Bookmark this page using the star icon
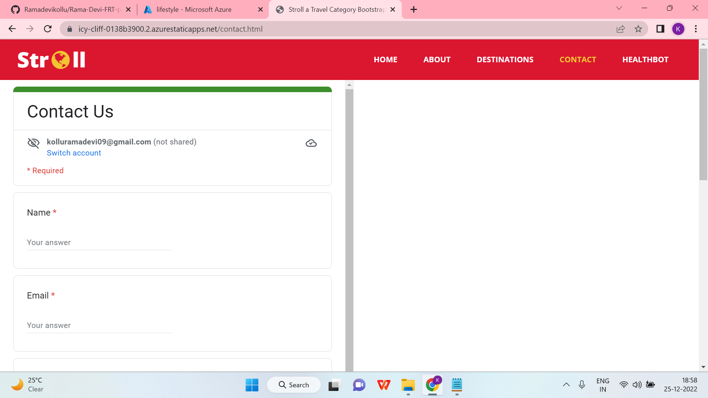This screenshot has width=708, height=398. [638, 29]
